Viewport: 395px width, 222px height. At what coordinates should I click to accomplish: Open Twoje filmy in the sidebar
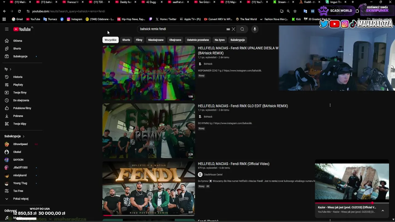pyautogui.click(x=20, y=92)
